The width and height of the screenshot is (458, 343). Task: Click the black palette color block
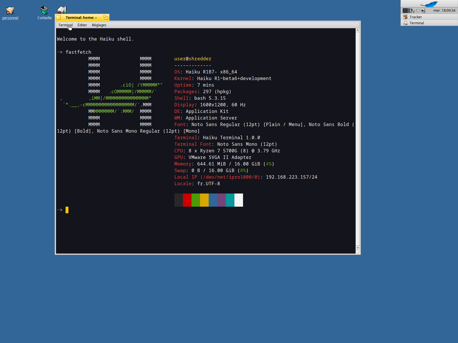[179, 200]
